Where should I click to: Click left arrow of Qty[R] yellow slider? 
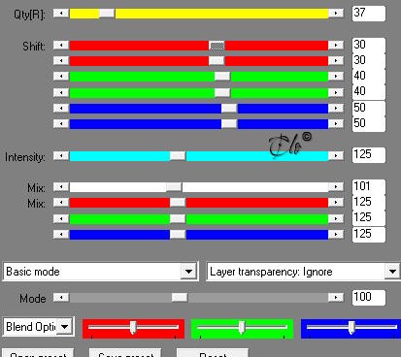[61, 14]
